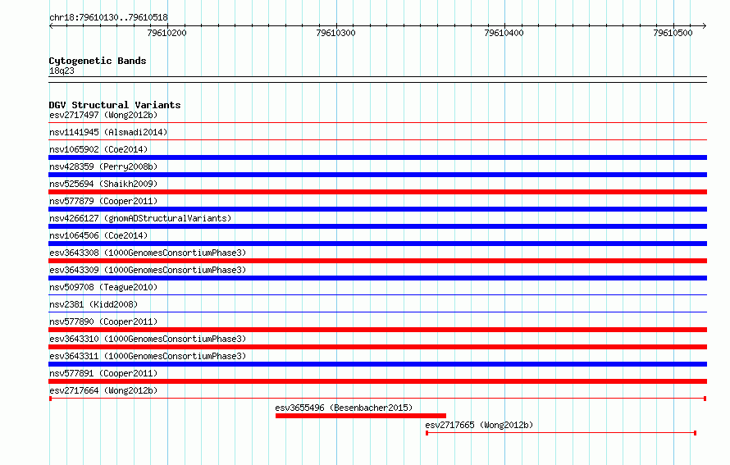Screen dimensions: 730x465
Task: Click the DGV Structural Variants track title
Action: tap(115, 105)
